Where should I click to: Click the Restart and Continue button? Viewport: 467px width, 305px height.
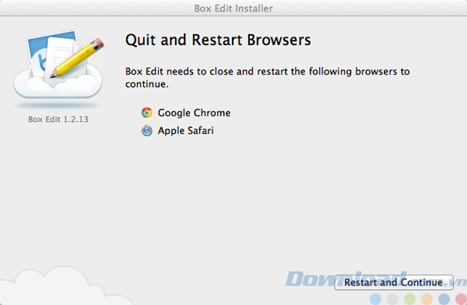(x=393, y=282)
